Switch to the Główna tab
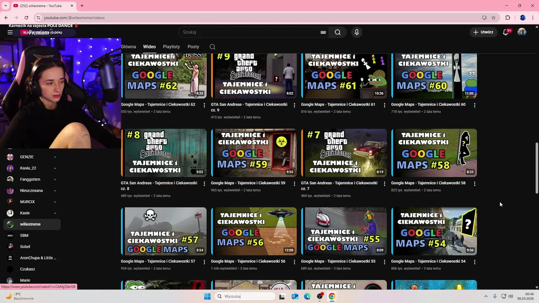539x303 pixels. pyautogui.click(x=128, y=47)
